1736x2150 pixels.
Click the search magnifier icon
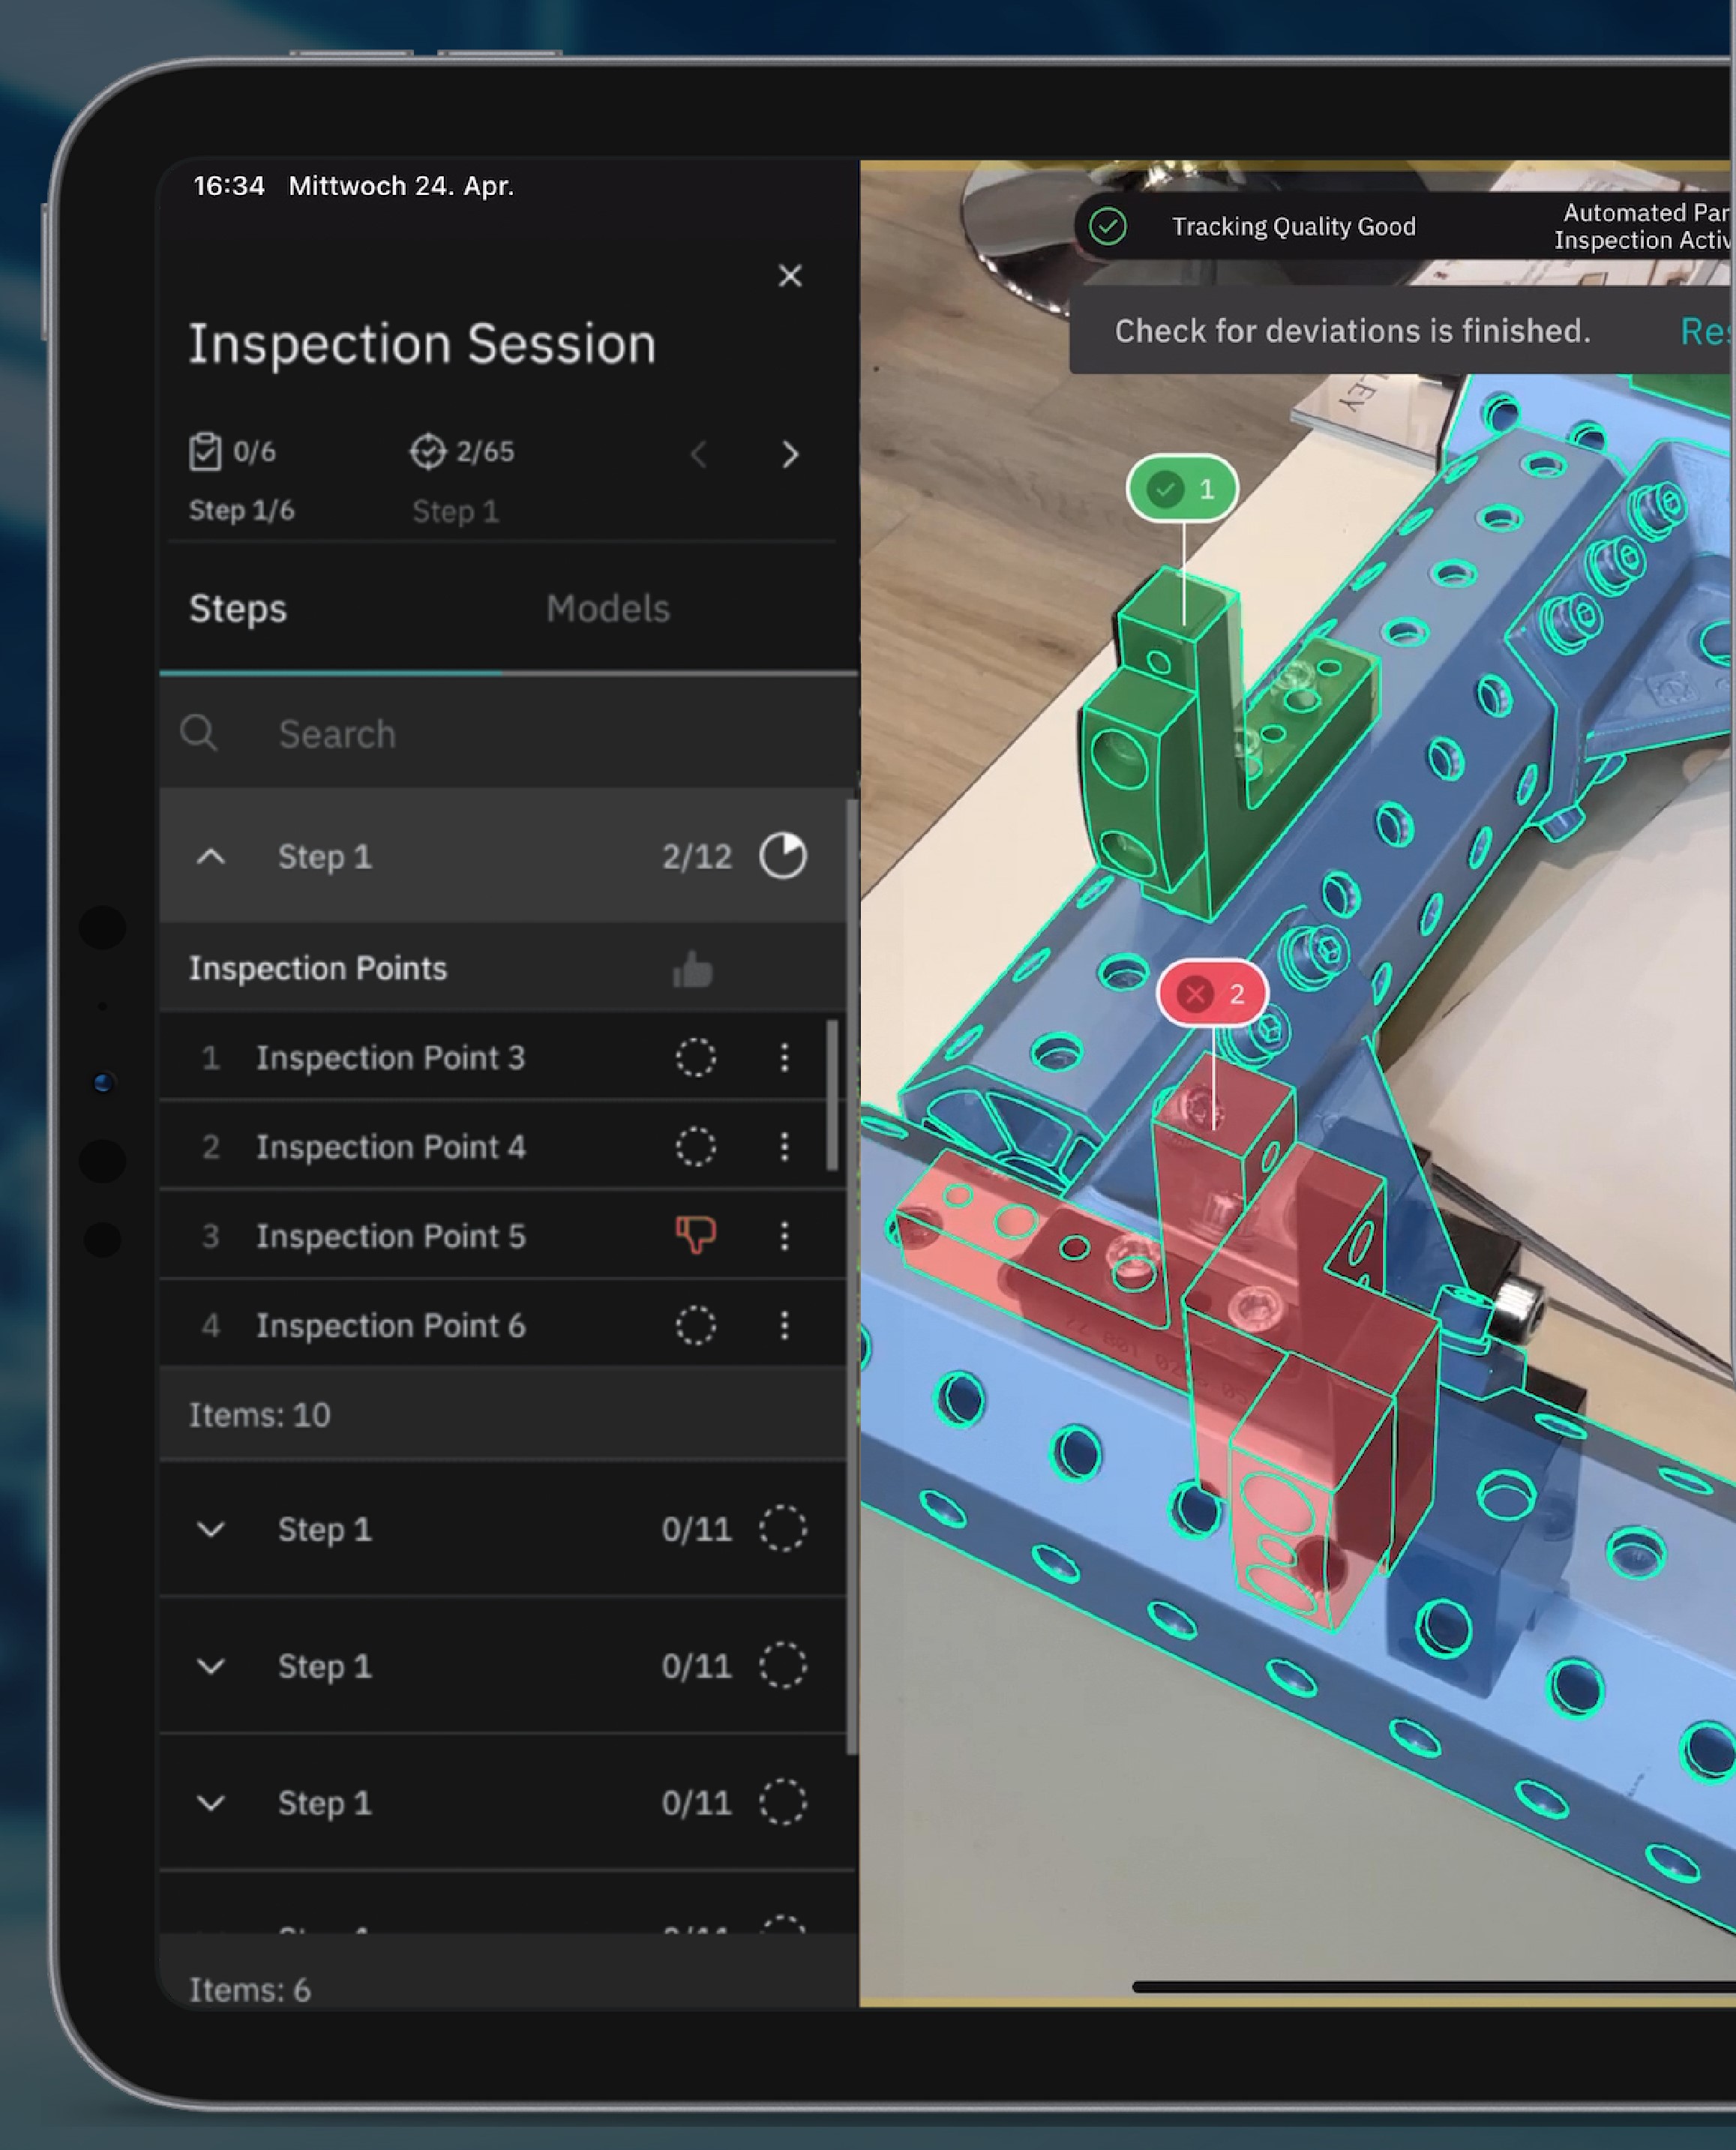tap(199, 733)
